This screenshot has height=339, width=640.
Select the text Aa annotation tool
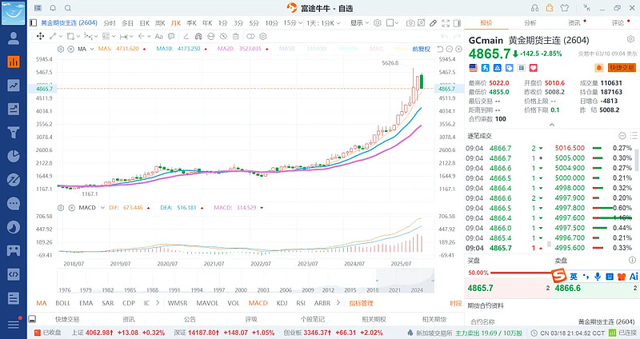click(x=159, y=36)
